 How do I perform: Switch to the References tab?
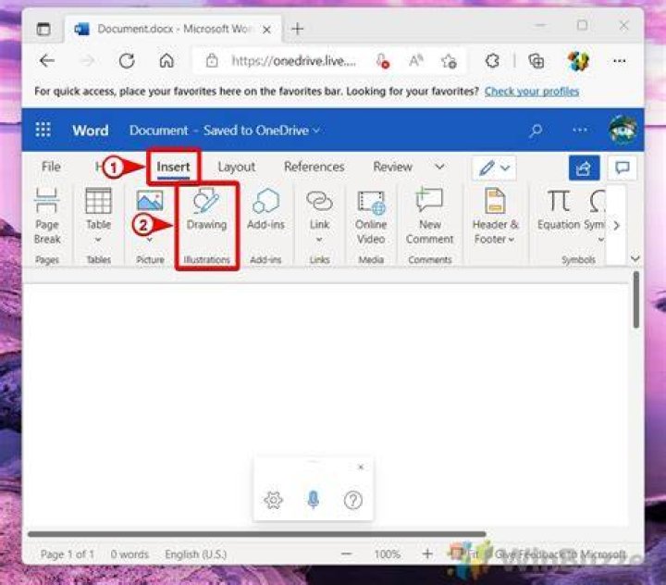click(x=314, y=167)
